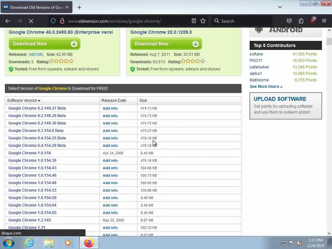This screenshot has width=332, height=249.
Task: Open the Action Center flag icon
Action: point(291,243)
